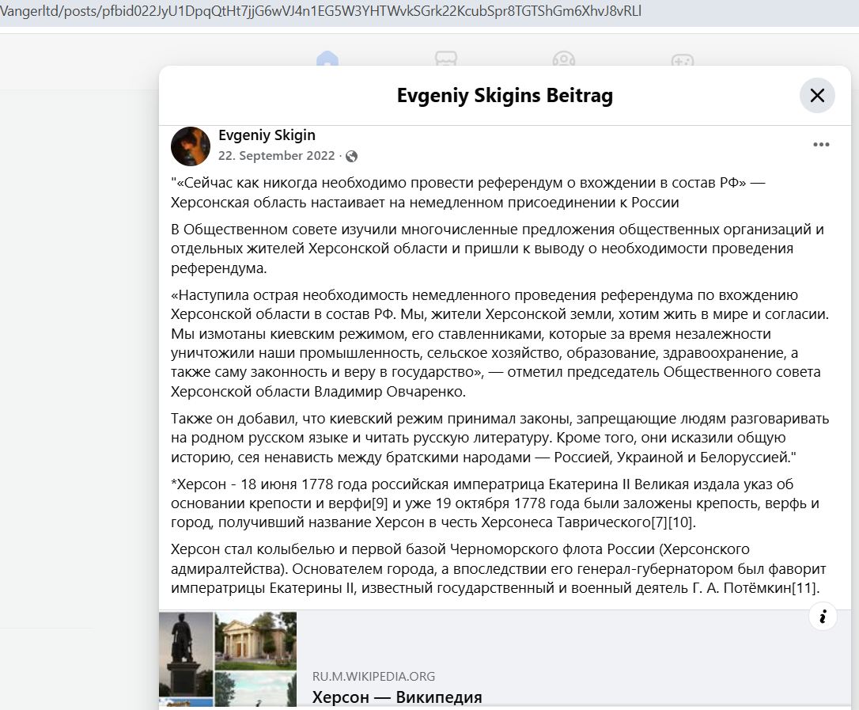The width and height of the screenshot is (859, 710).
Task: Click Evgeniy Skigin's profile picture
Action: [x=191, y=146]
